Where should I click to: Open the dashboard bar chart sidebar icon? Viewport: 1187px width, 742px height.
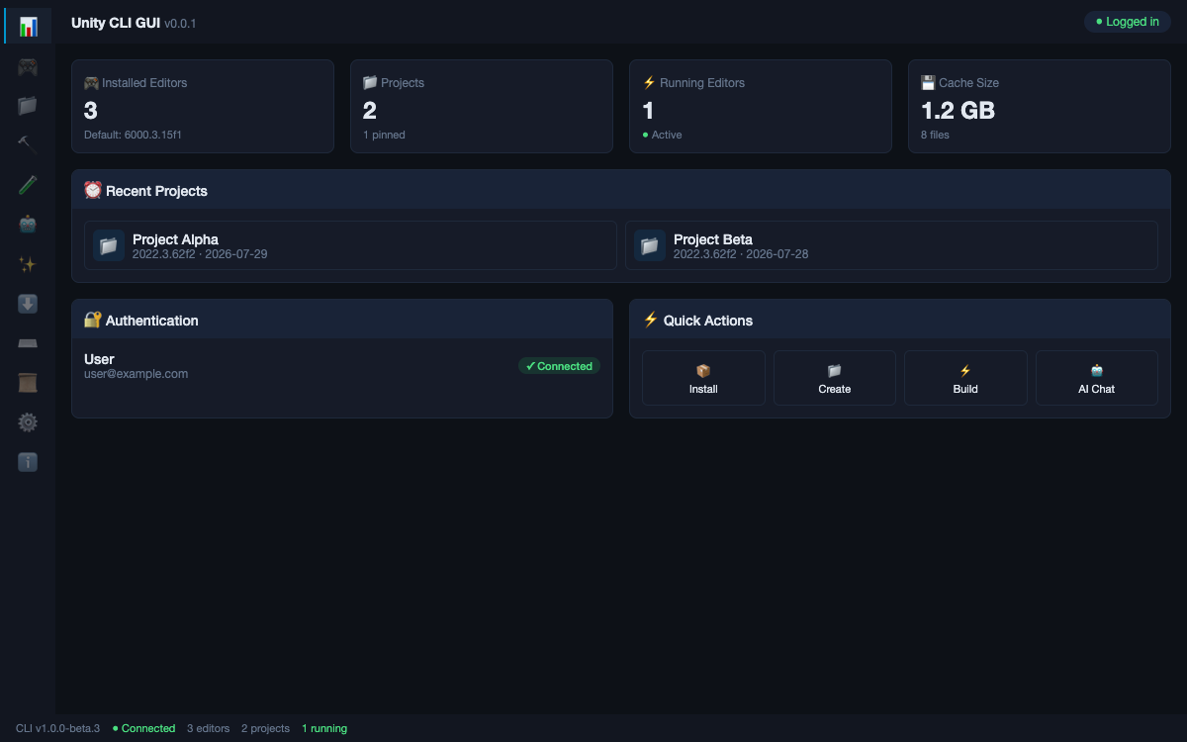click(28, 26)
